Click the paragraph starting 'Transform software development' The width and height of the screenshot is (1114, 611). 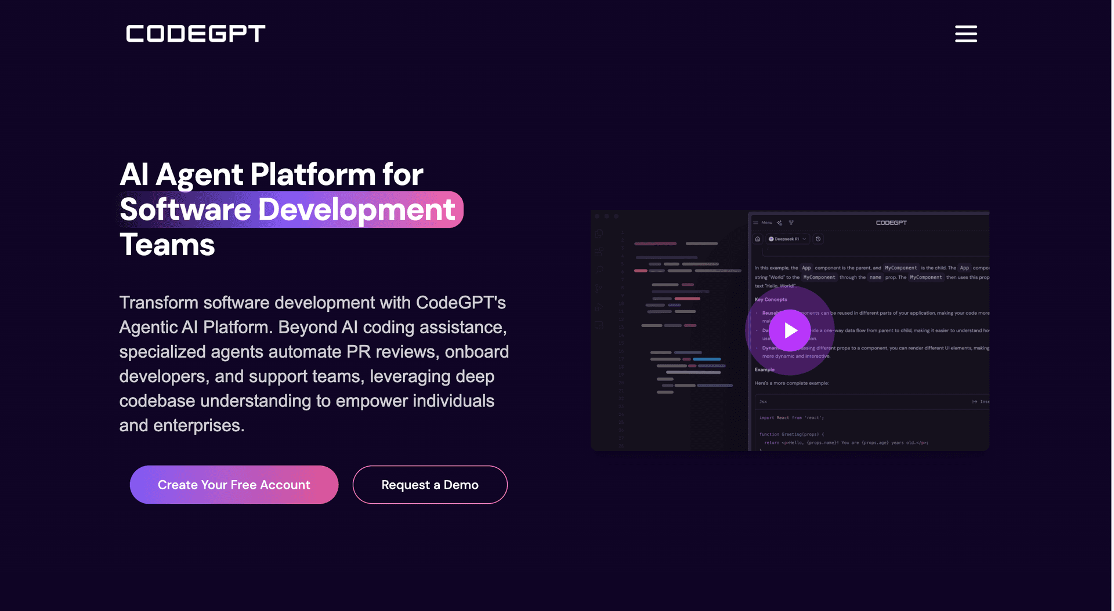(314, 364)
